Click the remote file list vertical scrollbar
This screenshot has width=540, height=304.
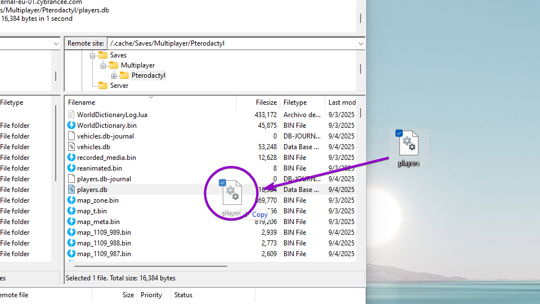click(361, 113)
